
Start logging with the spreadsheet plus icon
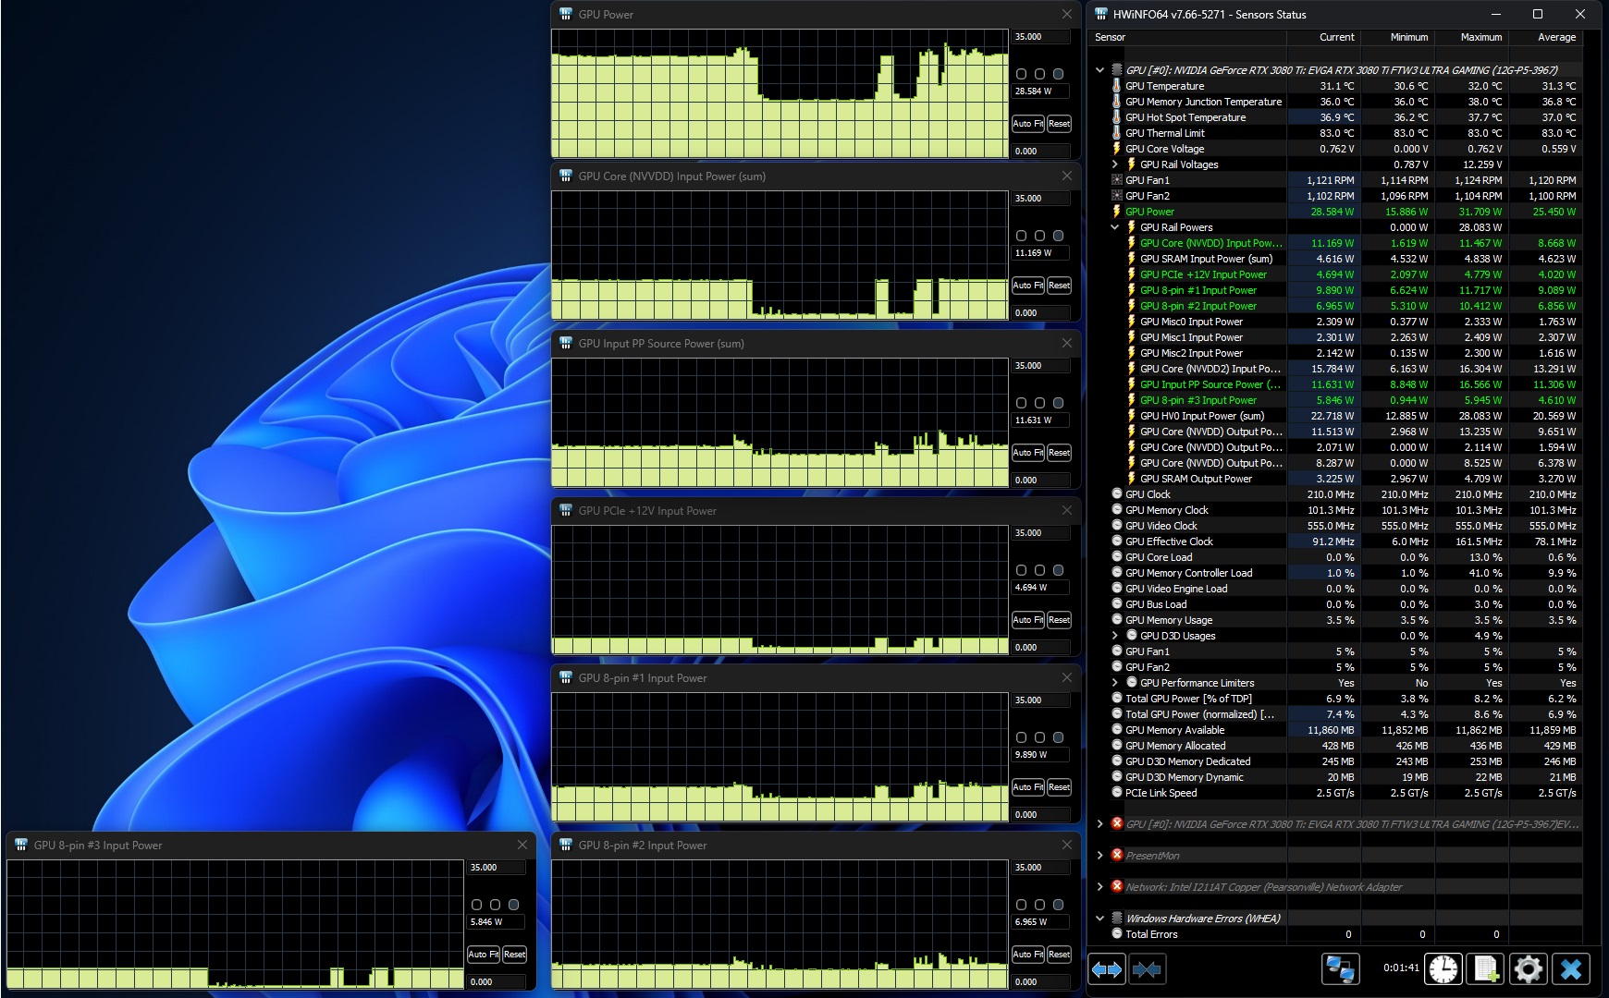[1485, 968]
